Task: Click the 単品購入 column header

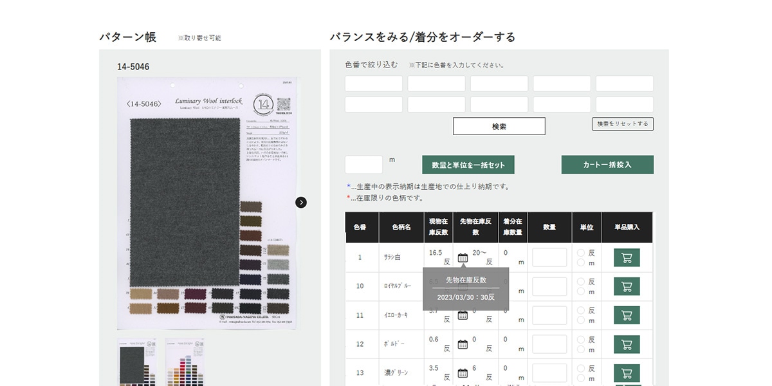Action: pos(627,228)
